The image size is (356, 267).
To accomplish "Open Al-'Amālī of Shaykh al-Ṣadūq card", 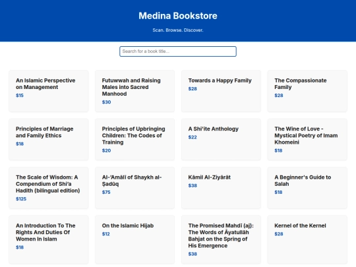I will (x=135, y=188).
